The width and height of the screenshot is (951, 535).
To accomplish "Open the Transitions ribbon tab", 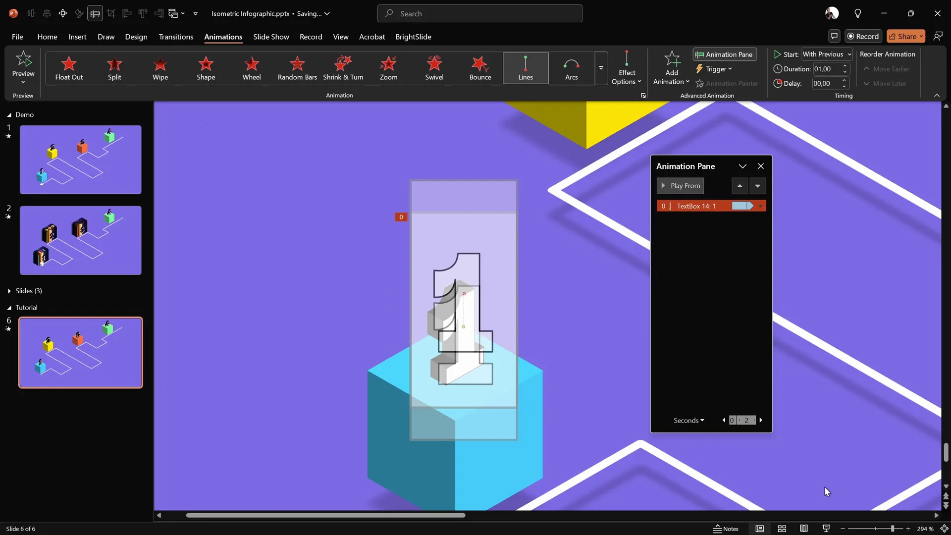I will point(176,37).
